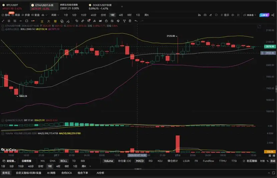This screenshot has width=277, height=178.
Task: Open 日期范围 date range selector
Action: click(x=26, y=161)
